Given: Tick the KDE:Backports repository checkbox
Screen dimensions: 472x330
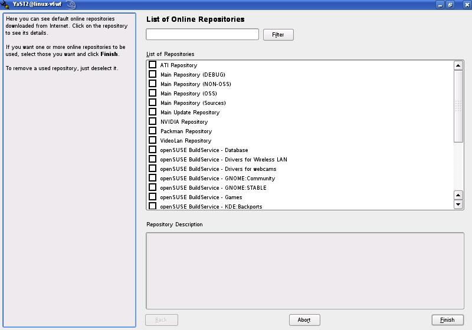Looking at the screenshot, I should (x=153, y=206).
